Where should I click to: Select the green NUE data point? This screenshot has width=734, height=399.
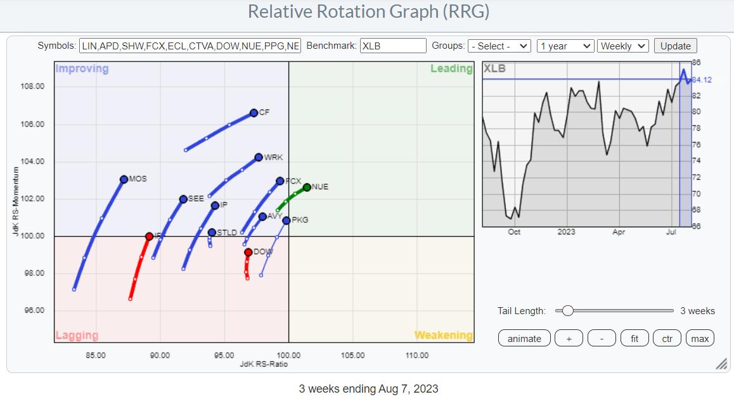[x=307, y=187]
